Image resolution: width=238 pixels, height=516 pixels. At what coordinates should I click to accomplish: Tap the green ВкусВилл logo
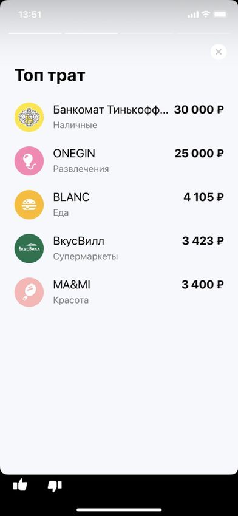29,248
